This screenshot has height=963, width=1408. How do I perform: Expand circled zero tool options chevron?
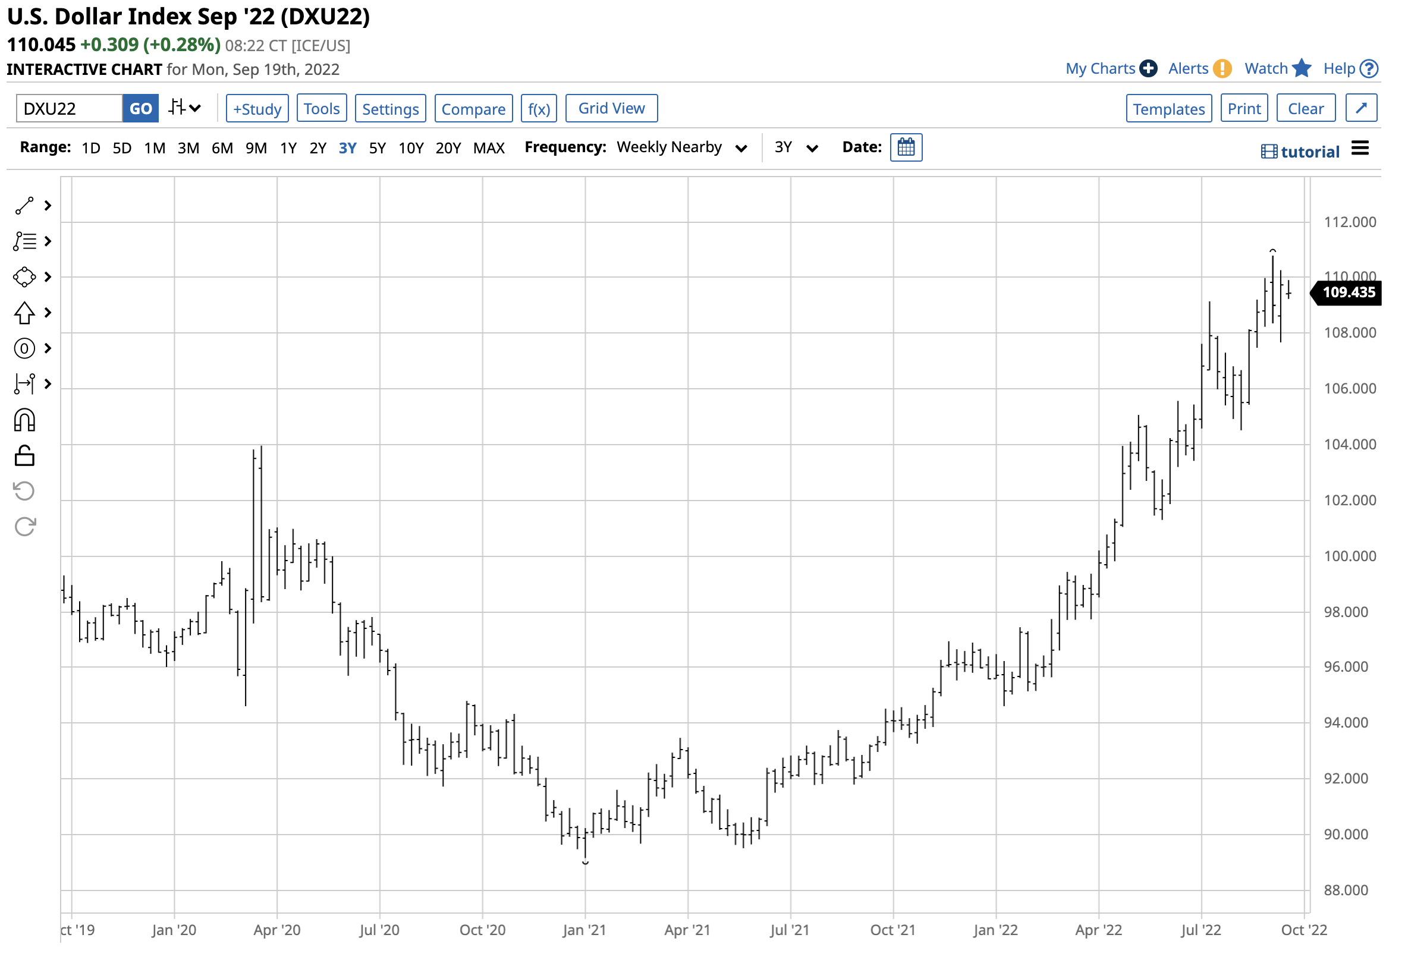click(x=48, y=350)
